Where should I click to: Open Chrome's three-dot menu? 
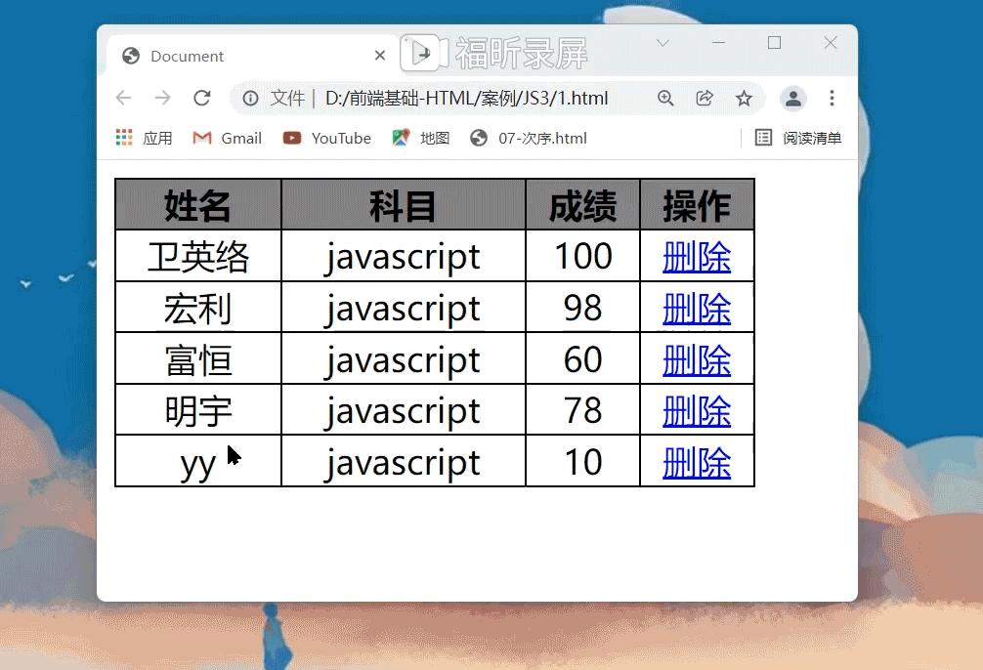[832, 98]
